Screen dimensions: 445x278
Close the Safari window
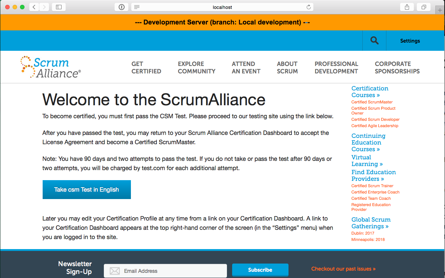pyautogui.click(x=7, y=7)
